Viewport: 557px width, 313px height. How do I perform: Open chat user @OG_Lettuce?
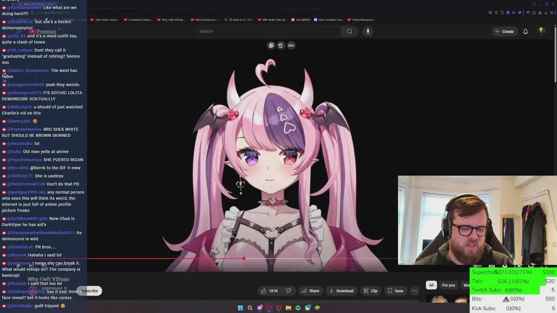[20, 50]
